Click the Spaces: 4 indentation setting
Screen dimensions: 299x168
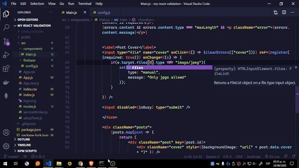(212, 157)
